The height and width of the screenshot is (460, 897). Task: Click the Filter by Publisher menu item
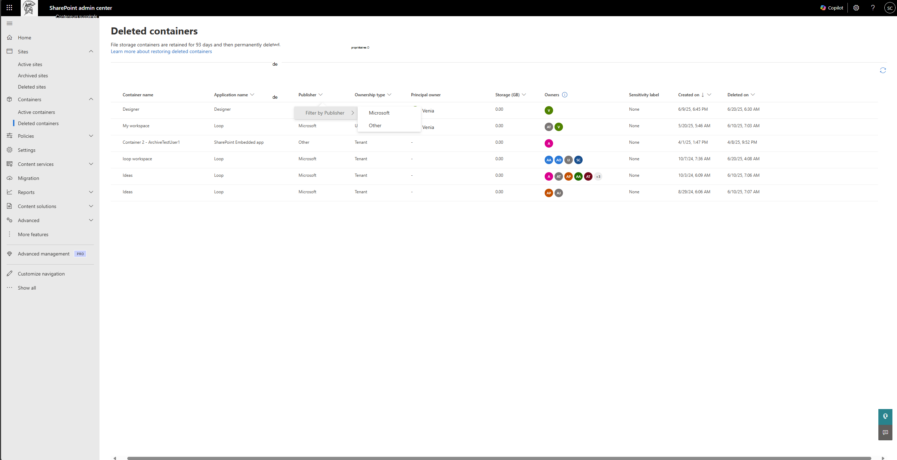325,113
